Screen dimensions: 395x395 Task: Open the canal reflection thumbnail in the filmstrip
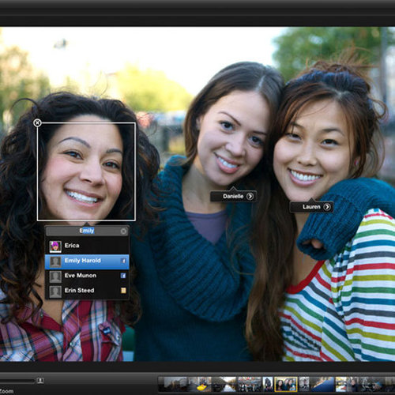[224, 384]
